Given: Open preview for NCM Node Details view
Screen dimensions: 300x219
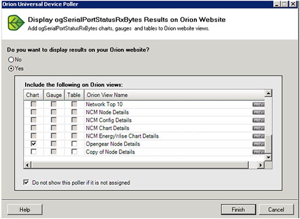Looking at the screenshot, I should pyautogui.click(x=259, y=112).
